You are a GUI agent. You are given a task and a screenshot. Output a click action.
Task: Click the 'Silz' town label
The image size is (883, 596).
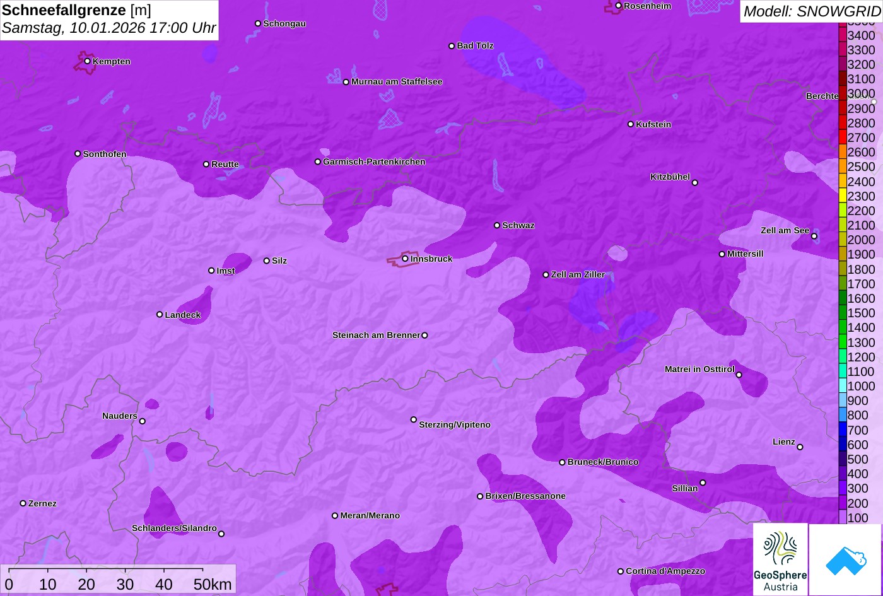(279, 261)
